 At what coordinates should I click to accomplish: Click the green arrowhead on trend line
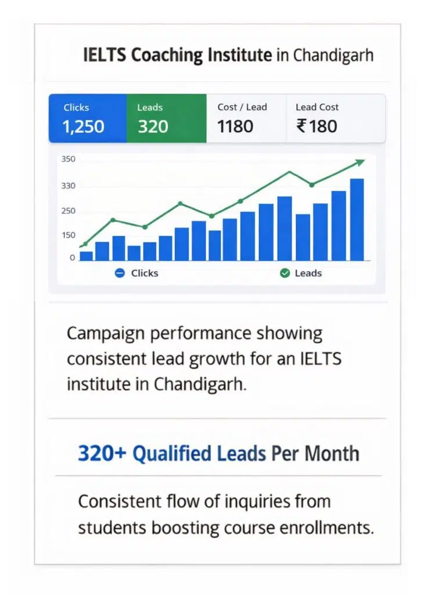click(359, 163)
